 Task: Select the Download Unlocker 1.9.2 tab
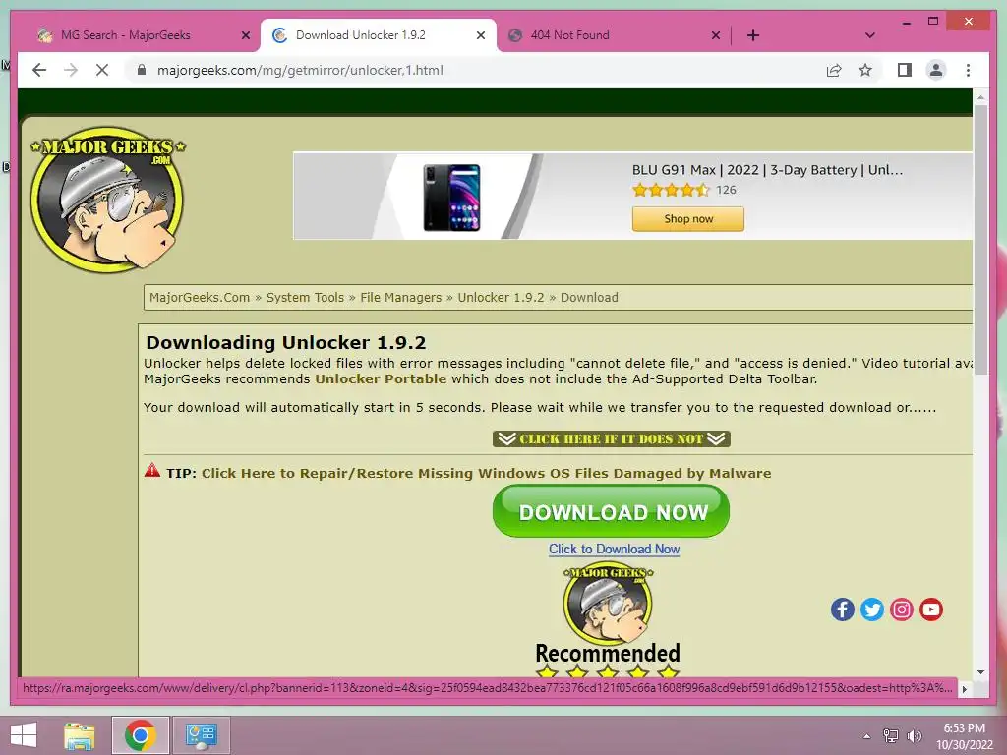click(x=360, y=35)
